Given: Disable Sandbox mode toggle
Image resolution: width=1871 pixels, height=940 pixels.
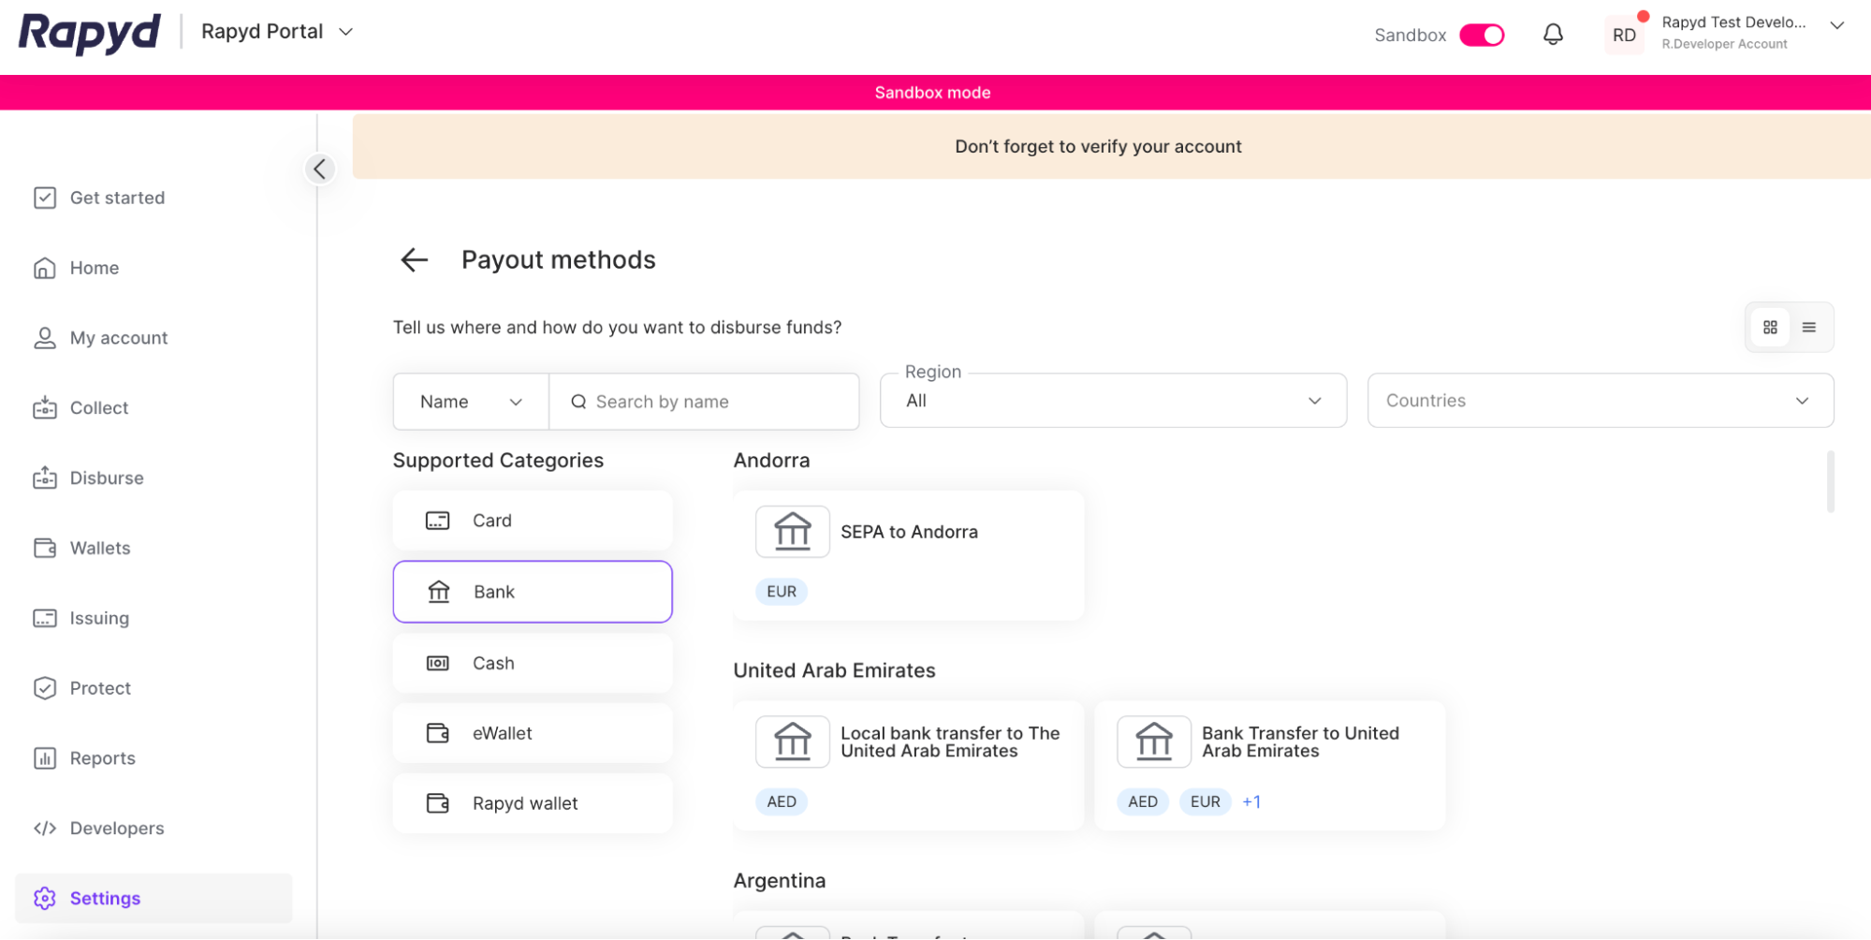Looking at the screenshot, I should 1482,34.
